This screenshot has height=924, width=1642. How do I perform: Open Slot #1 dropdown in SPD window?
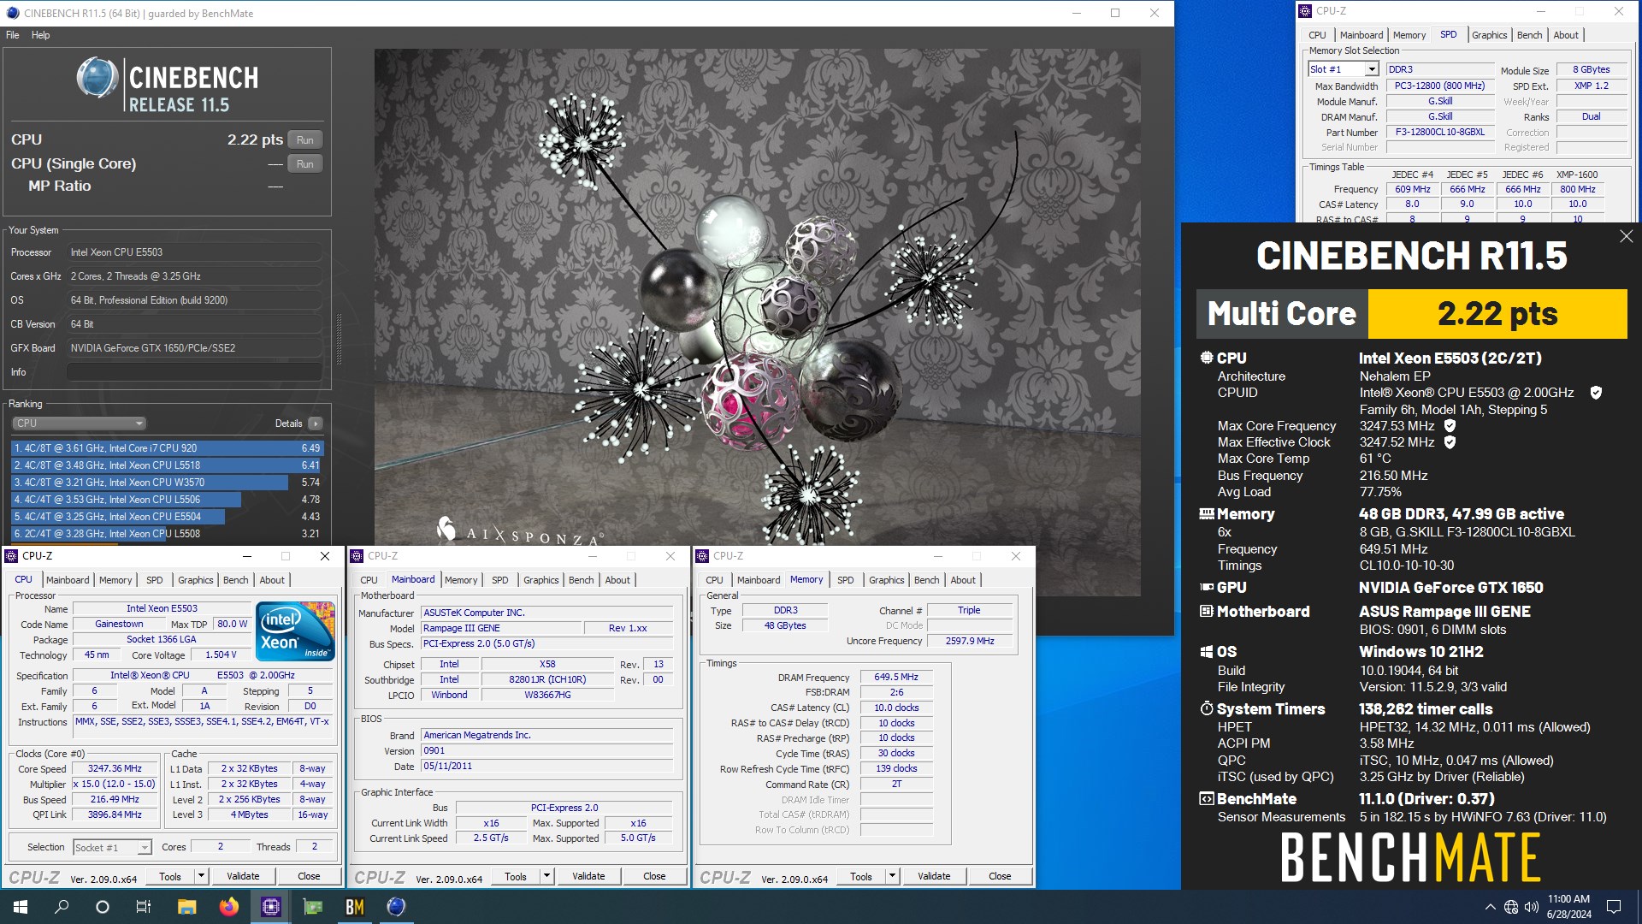click(1344, 69)
